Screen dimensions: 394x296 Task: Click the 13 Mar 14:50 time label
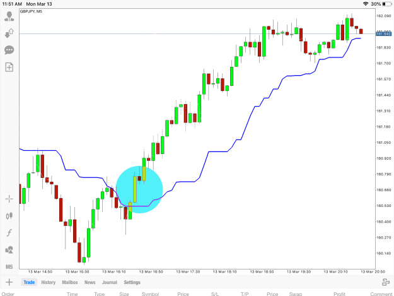[40, 271]
